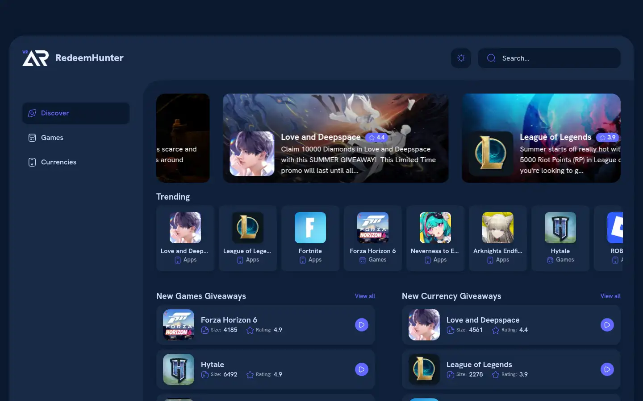Click the Discover compass icon in sidebar
The image size is (643, 401).
(32, 113)
